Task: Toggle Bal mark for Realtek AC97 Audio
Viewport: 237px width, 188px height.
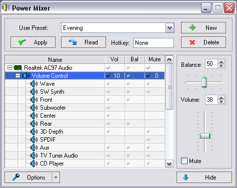Action: pyautogui.click(x=128, y=68)
